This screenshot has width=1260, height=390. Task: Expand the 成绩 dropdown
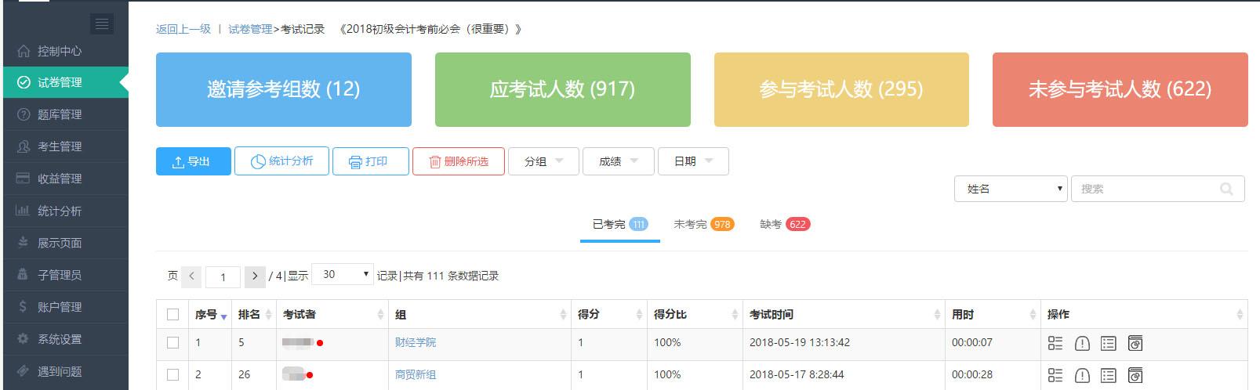point(618,161)
